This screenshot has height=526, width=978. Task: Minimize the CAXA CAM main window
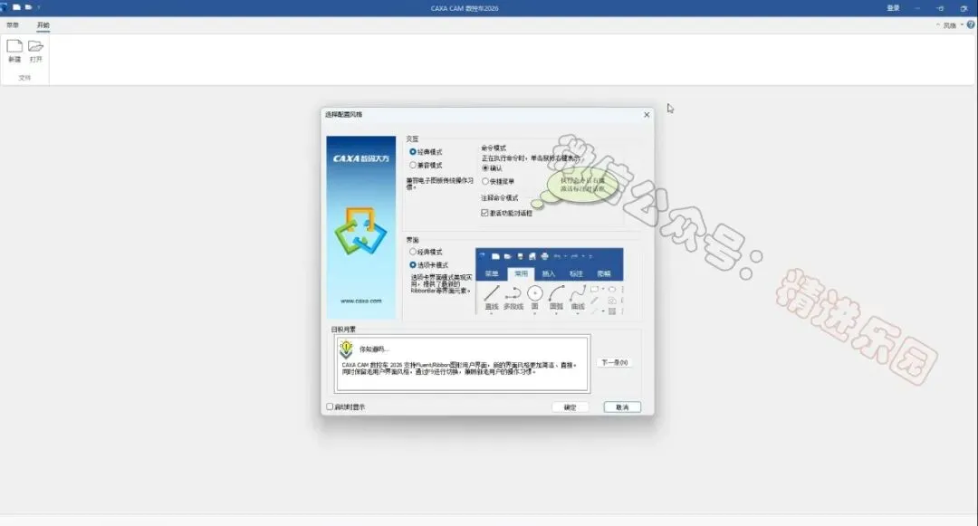pos(916,8)
